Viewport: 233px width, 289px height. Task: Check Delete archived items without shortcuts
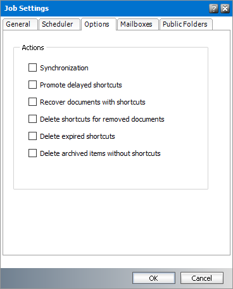click(32, 153)
